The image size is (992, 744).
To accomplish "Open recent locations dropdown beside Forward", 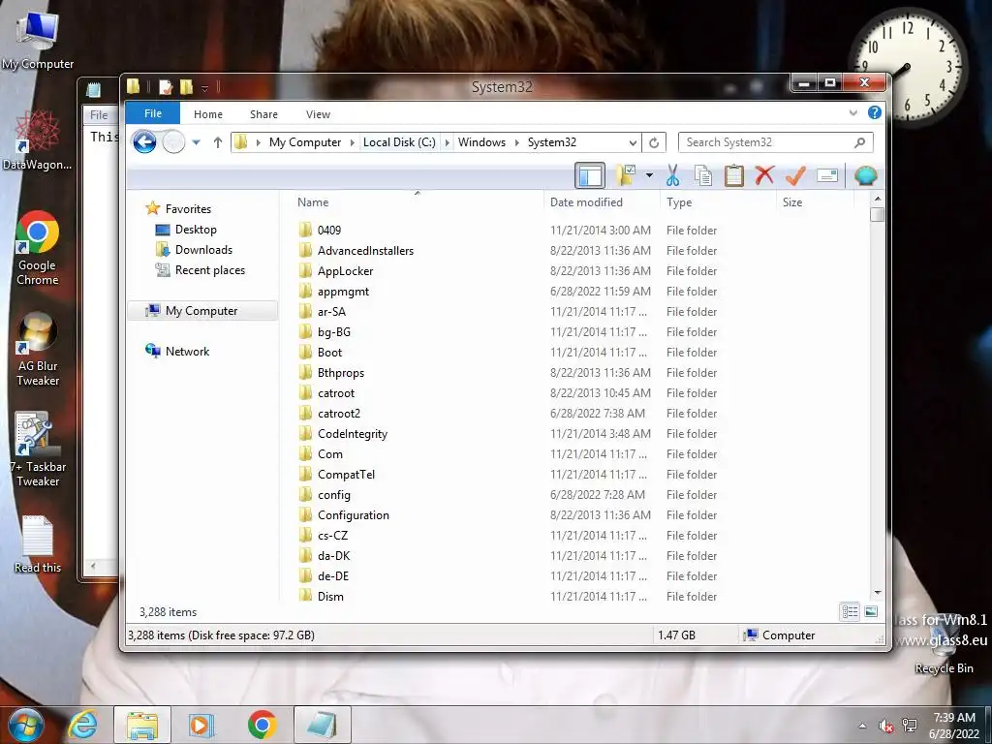I will coord(196,142).
